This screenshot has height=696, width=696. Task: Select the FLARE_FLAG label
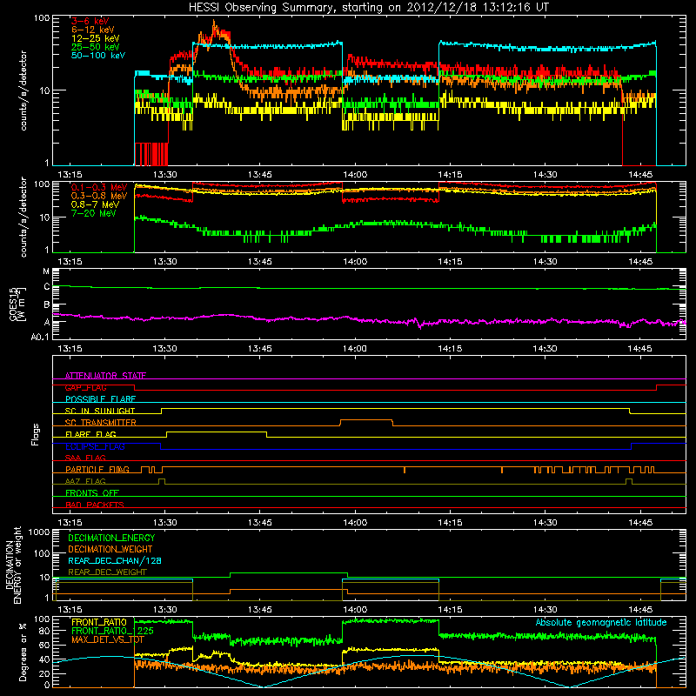(90, 434)
